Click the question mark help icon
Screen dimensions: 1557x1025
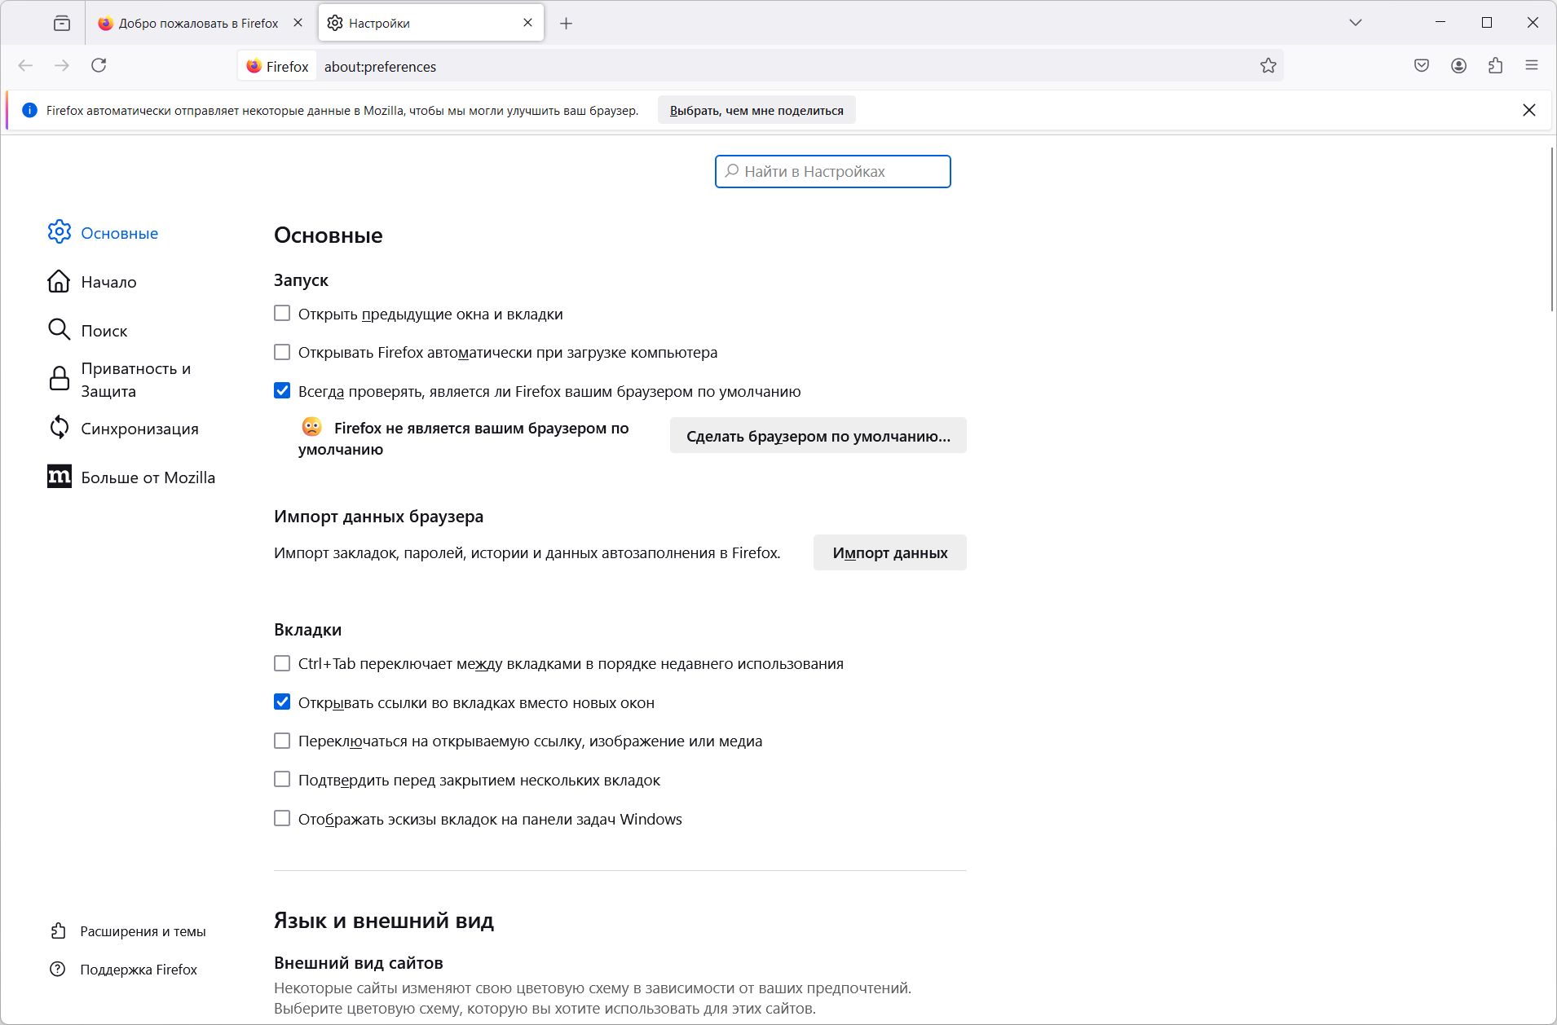(58, 969)
